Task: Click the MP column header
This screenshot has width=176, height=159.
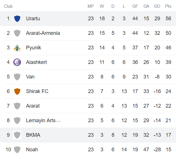Action: [91, 6]
